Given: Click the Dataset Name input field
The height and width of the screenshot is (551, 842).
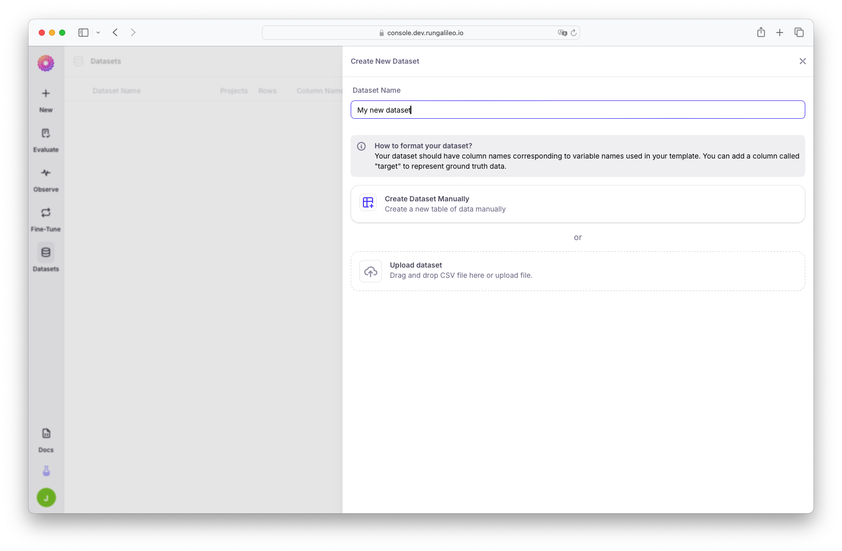Looking at the screenshot, I should (578, 110).
